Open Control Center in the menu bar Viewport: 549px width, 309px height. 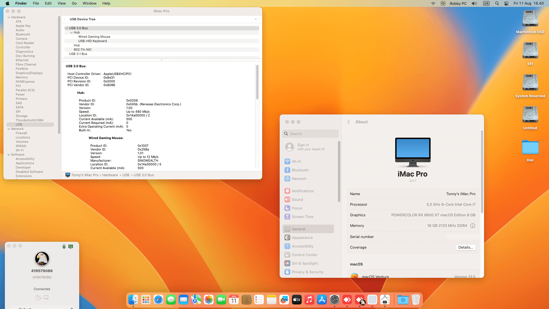pos(506,3)
